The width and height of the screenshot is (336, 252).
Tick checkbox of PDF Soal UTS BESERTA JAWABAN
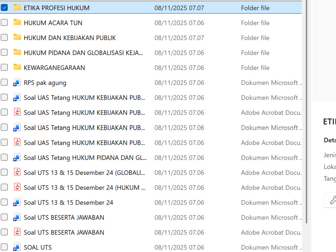4,232
